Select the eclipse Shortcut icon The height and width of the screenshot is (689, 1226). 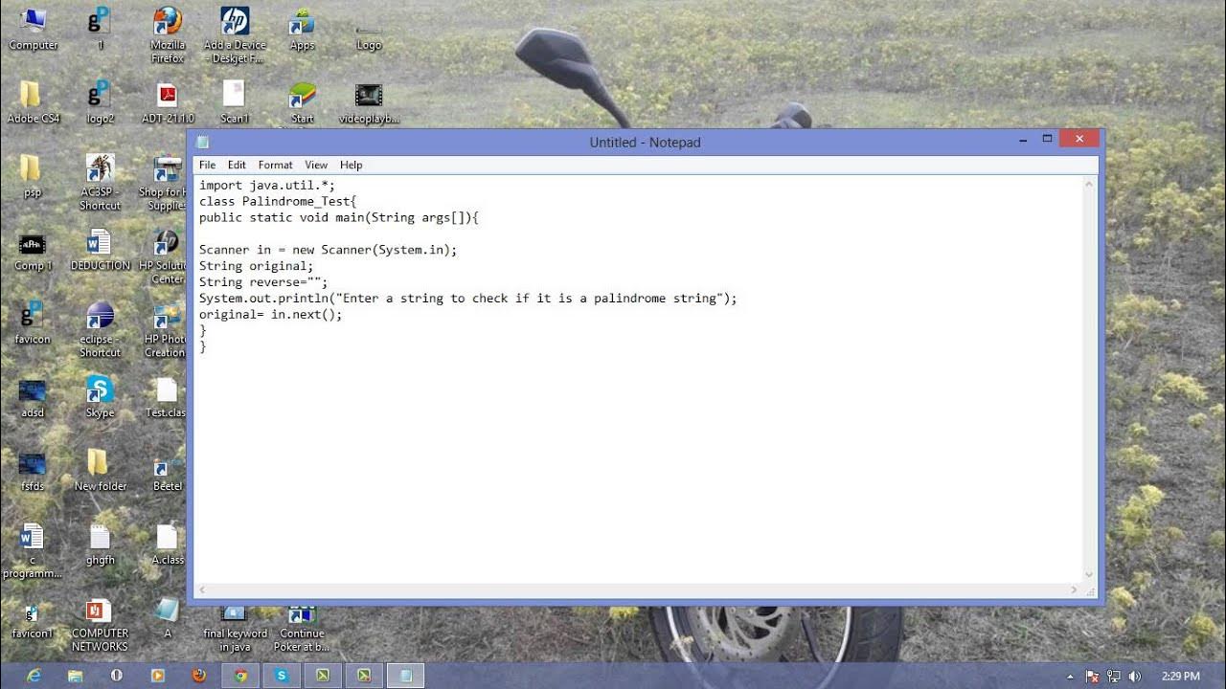coord(100,329)
